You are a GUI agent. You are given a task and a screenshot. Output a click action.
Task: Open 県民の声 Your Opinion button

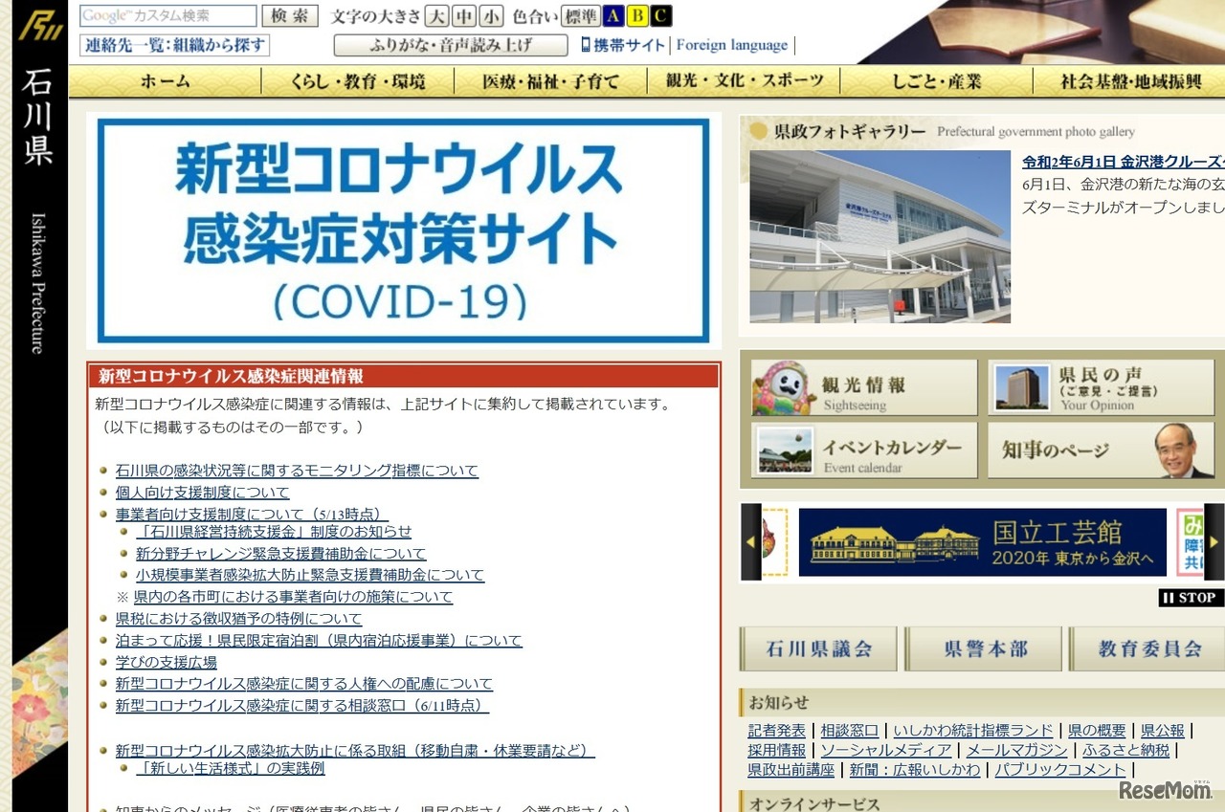pyautogui.click(x=1102, y=387)
